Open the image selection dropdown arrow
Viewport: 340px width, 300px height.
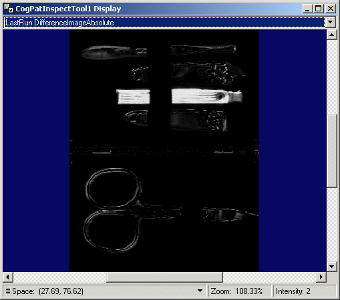pyautogui.click(x=331, y=22)
